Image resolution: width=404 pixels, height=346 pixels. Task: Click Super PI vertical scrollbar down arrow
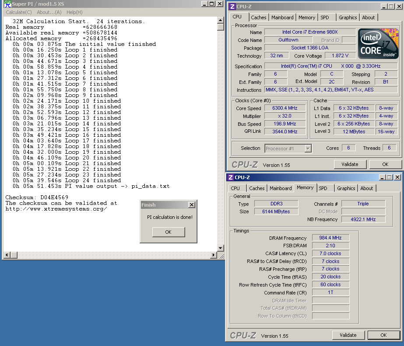pyautogui.click(x=221, y=248)
